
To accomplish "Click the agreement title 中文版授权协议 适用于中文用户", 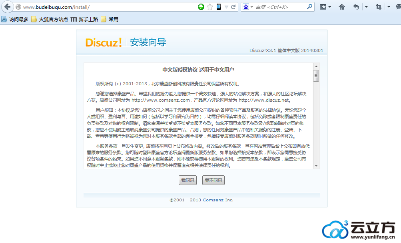I will (198, 70).
